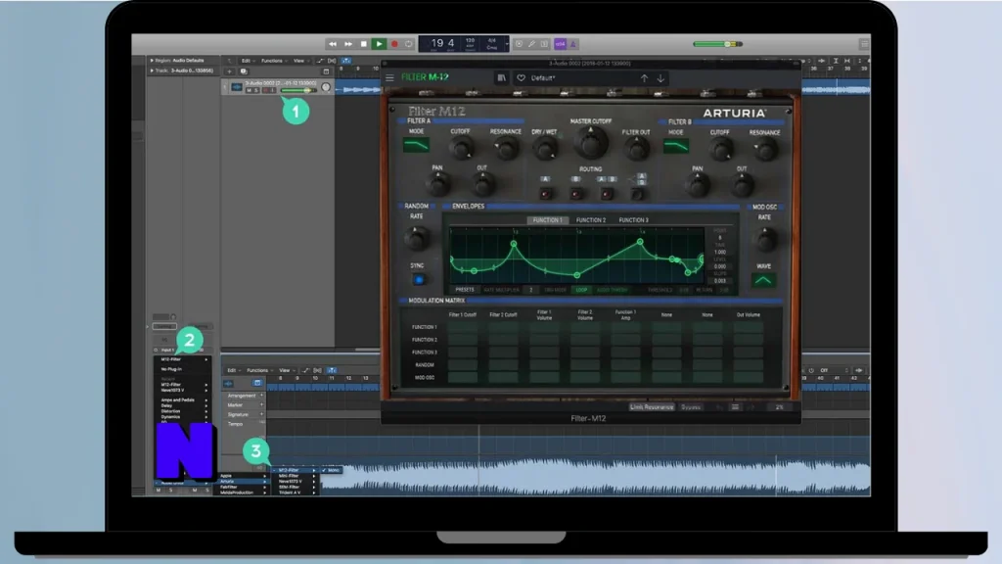Click the automation curve icon in tracks toolbar
1002x564 pixels.
click(321, 61)
